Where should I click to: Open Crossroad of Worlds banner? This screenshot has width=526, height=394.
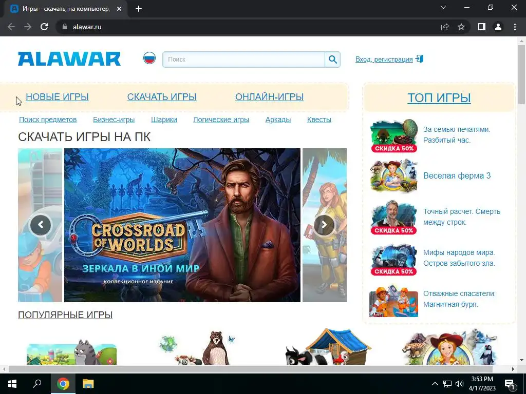182,225
